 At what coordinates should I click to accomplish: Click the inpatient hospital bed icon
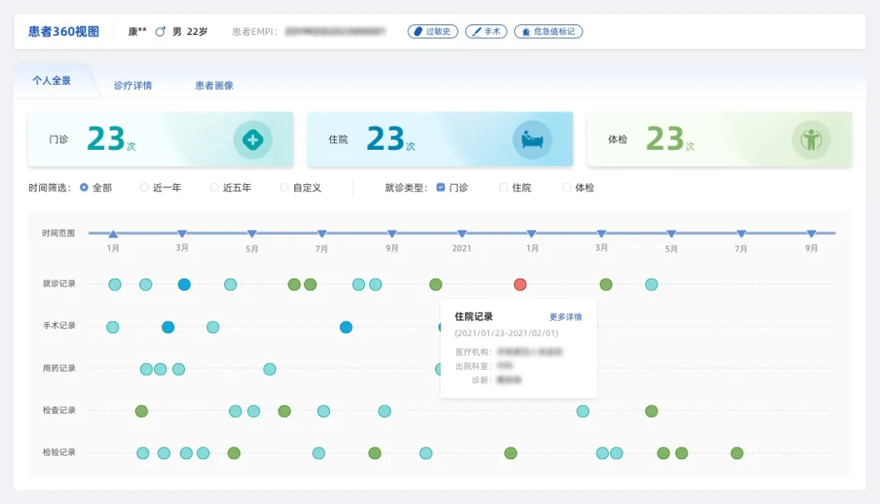pos(531,140)
